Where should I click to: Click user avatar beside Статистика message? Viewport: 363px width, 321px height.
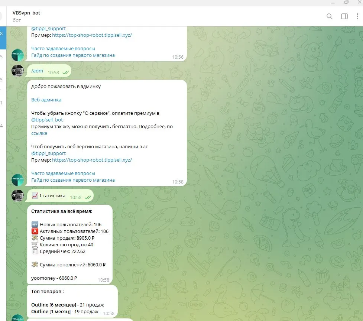[x=17, y=195]
